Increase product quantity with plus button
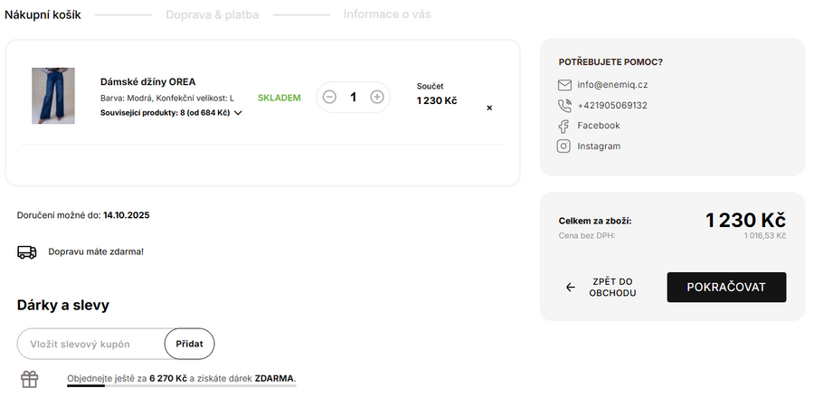814x407 pixels. [377, 97]
